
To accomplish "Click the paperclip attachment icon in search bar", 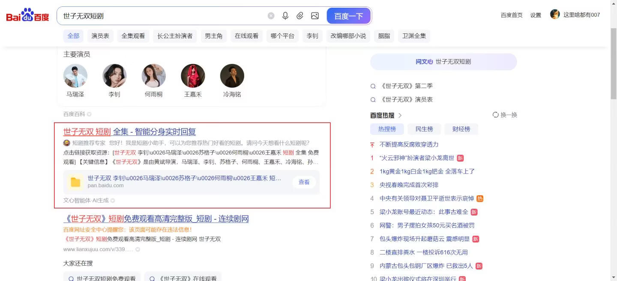I will [x=300, y=15].
